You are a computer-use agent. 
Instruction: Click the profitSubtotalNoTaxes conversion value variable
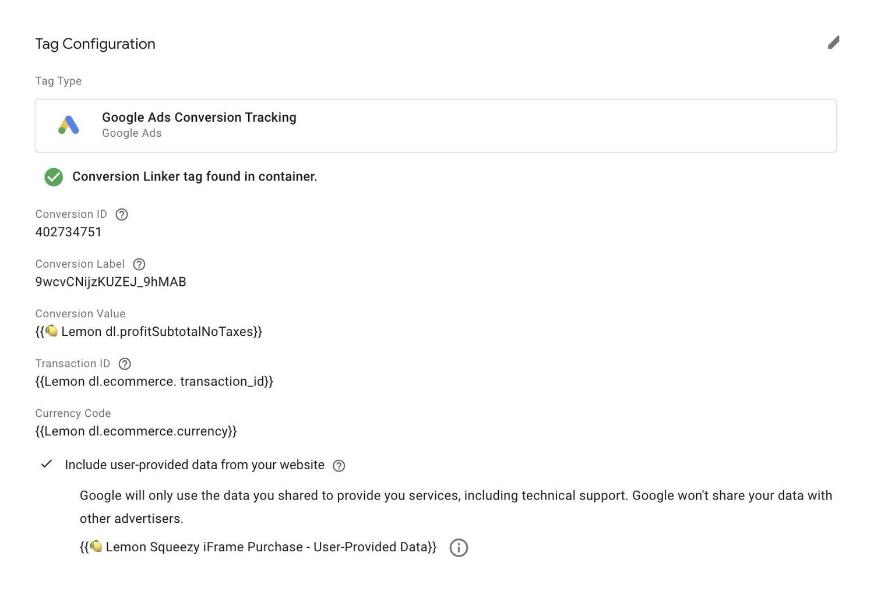pos(149,332)
